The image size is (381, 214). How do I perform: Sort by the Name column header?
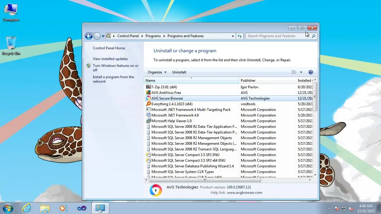tap(191, 81)
